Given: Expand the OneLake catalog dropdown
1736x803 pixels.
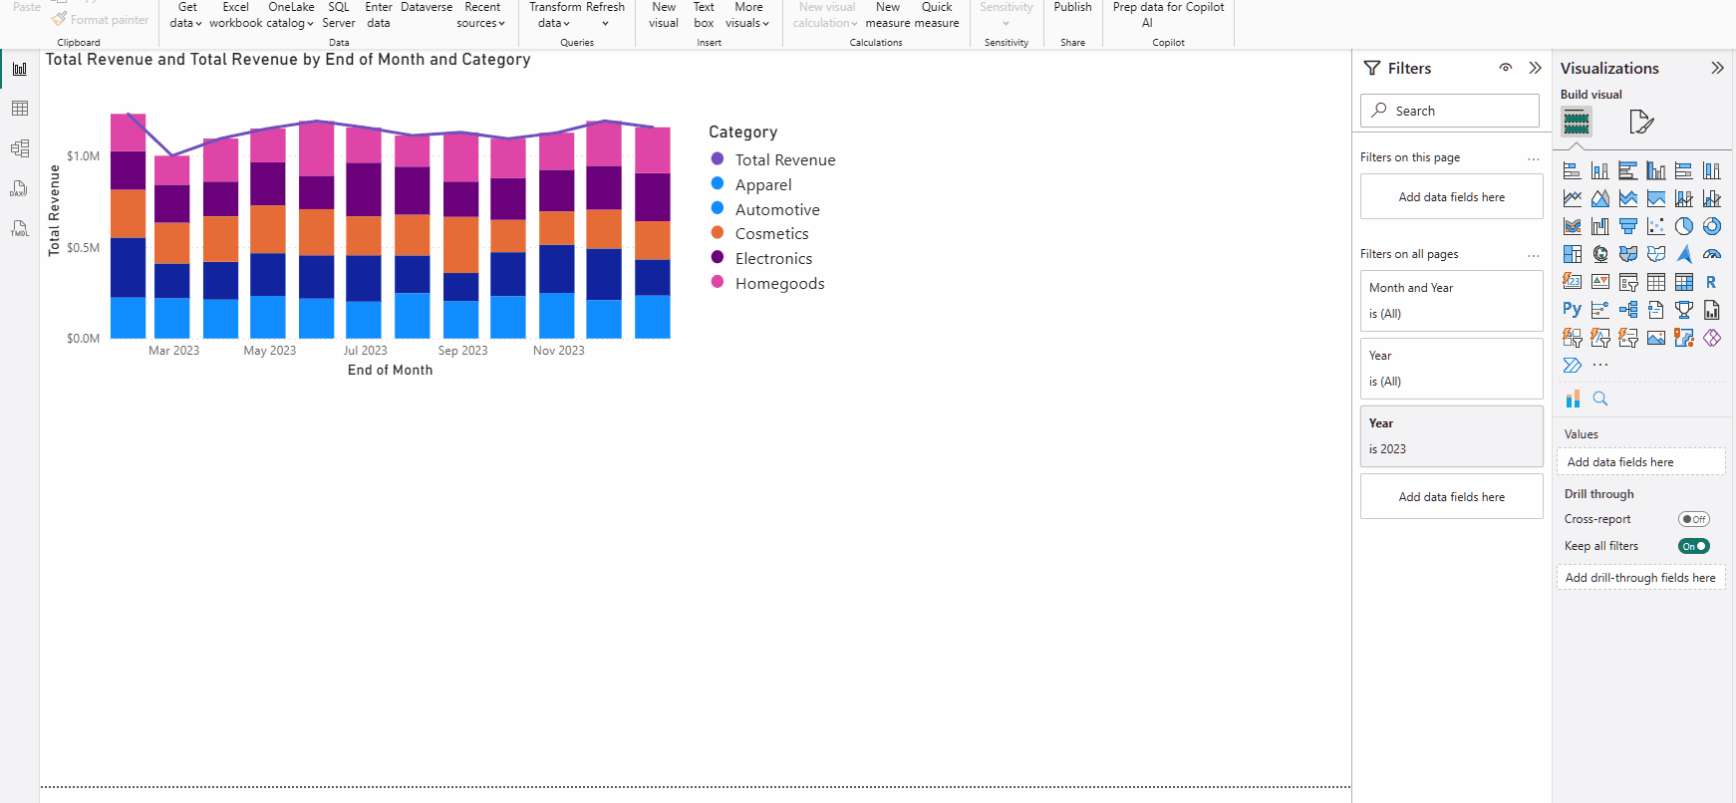Looking at the screenshot, I should pyautogui.click(x=291, y=15).
